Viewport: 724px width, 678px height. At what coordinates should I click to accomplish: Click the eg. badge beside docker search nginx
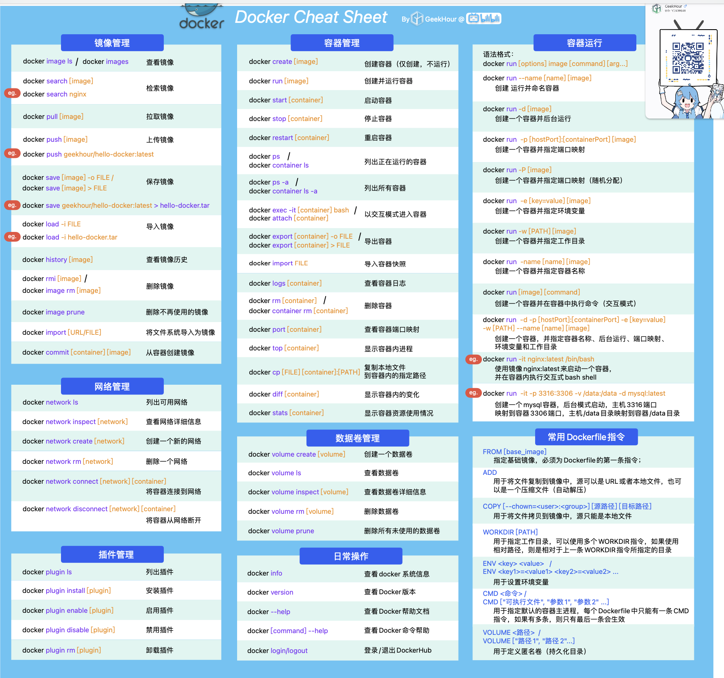(x=12, y=93)
